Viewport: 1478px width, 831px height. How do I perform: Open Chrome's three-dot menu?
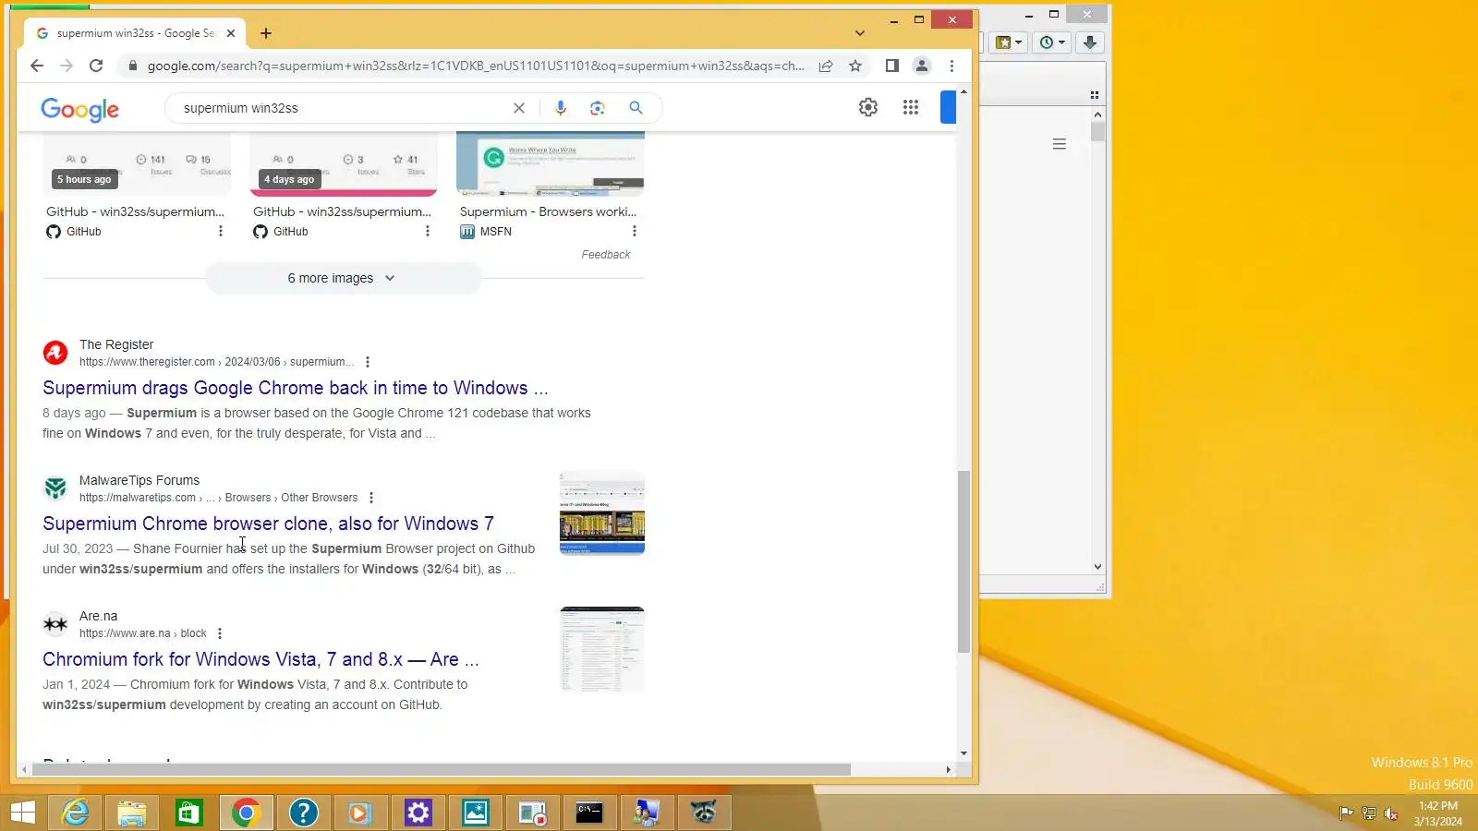click(951, 66)
